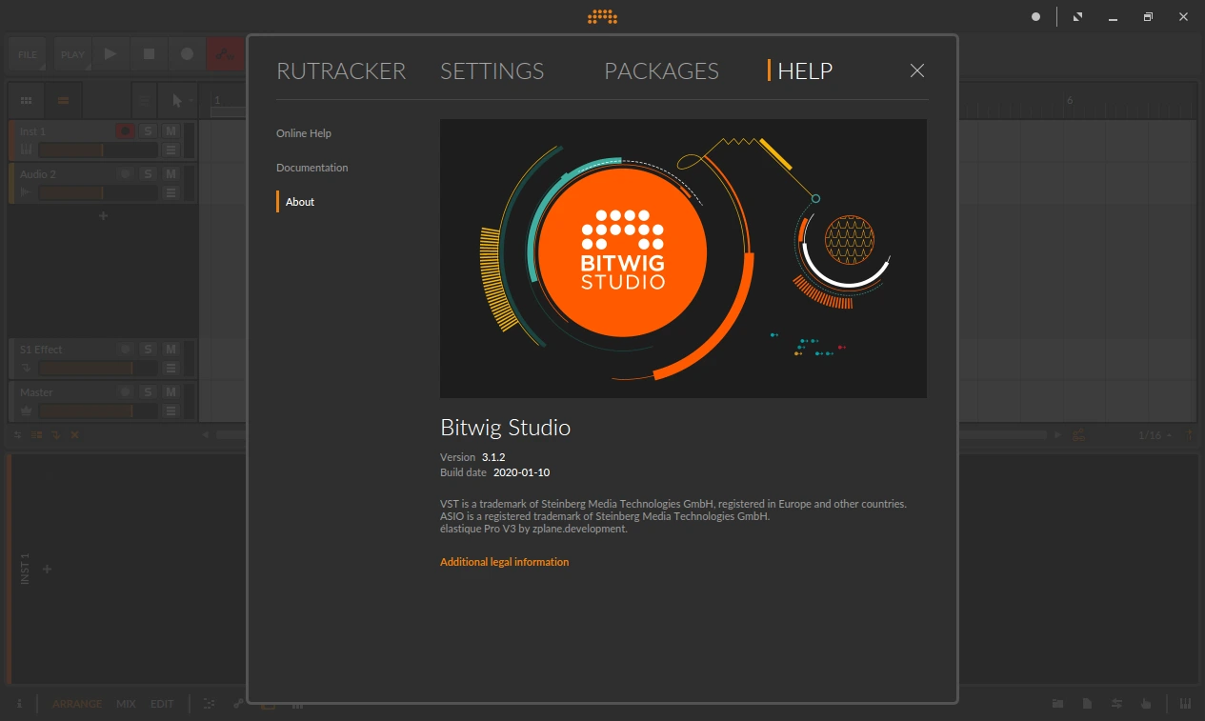1205x721 pixels.
Task: Select the HELP tab
Action: click(x=805, y=70)
